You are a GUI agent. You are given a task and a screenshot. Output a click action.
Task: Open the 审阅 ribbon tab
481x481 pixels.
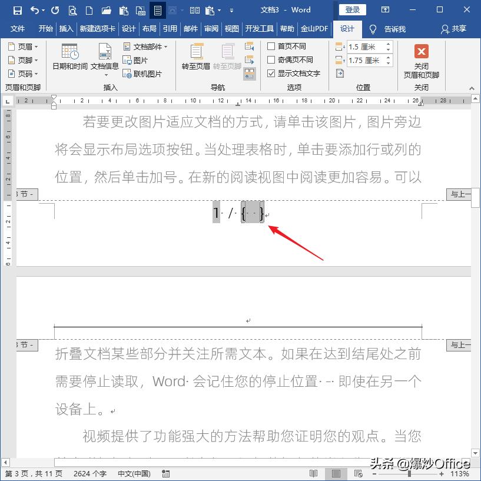211,29
